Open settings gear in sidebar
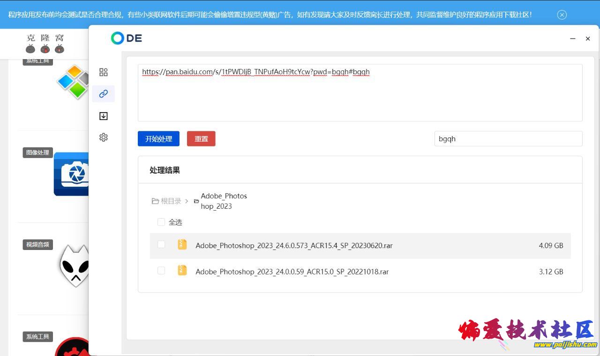 (x=104, y=137)
